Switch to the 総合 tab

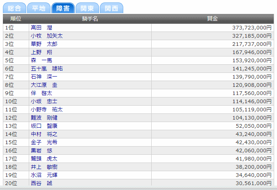[14, 8]
